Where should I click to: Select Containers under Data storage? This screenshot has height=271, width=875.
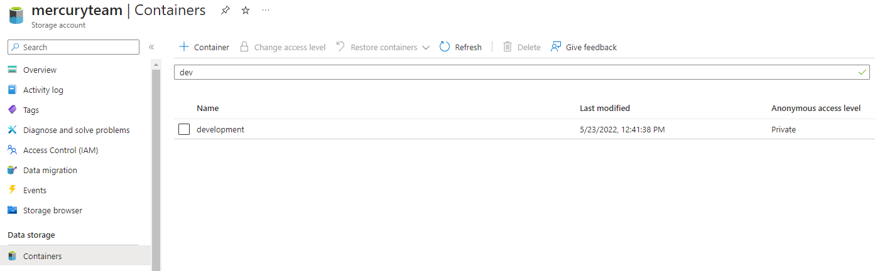(75, 256)
